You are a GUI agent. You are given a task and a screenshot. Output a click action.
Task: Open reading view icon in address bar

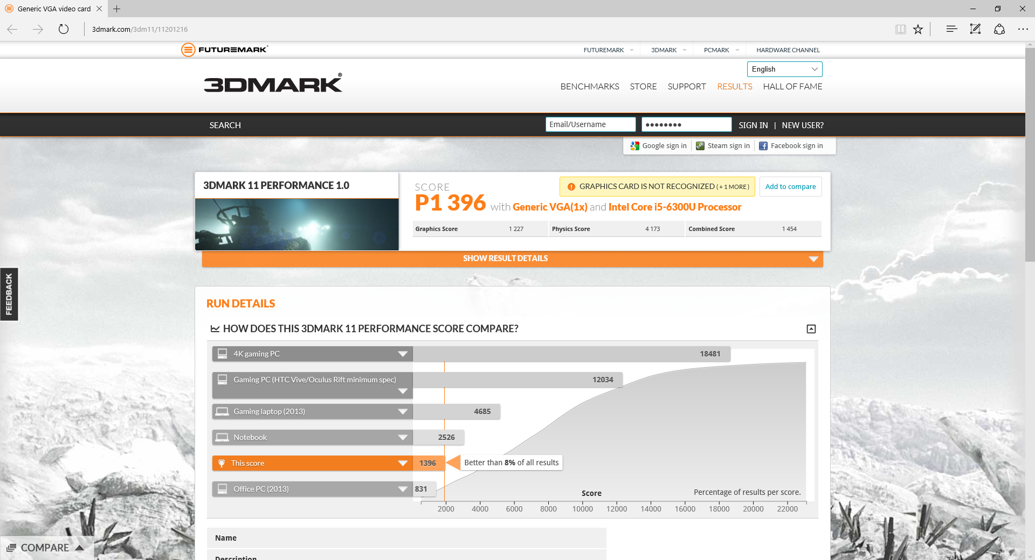pos(900,29)
